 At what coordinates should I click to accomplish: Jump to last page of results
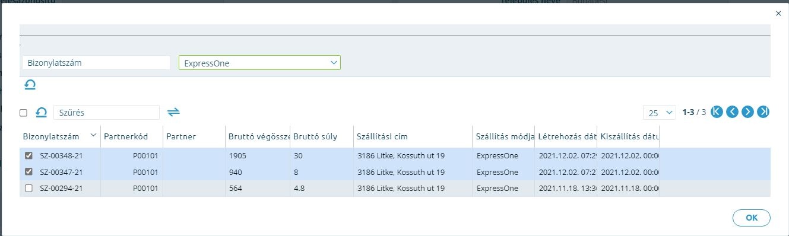763,111
